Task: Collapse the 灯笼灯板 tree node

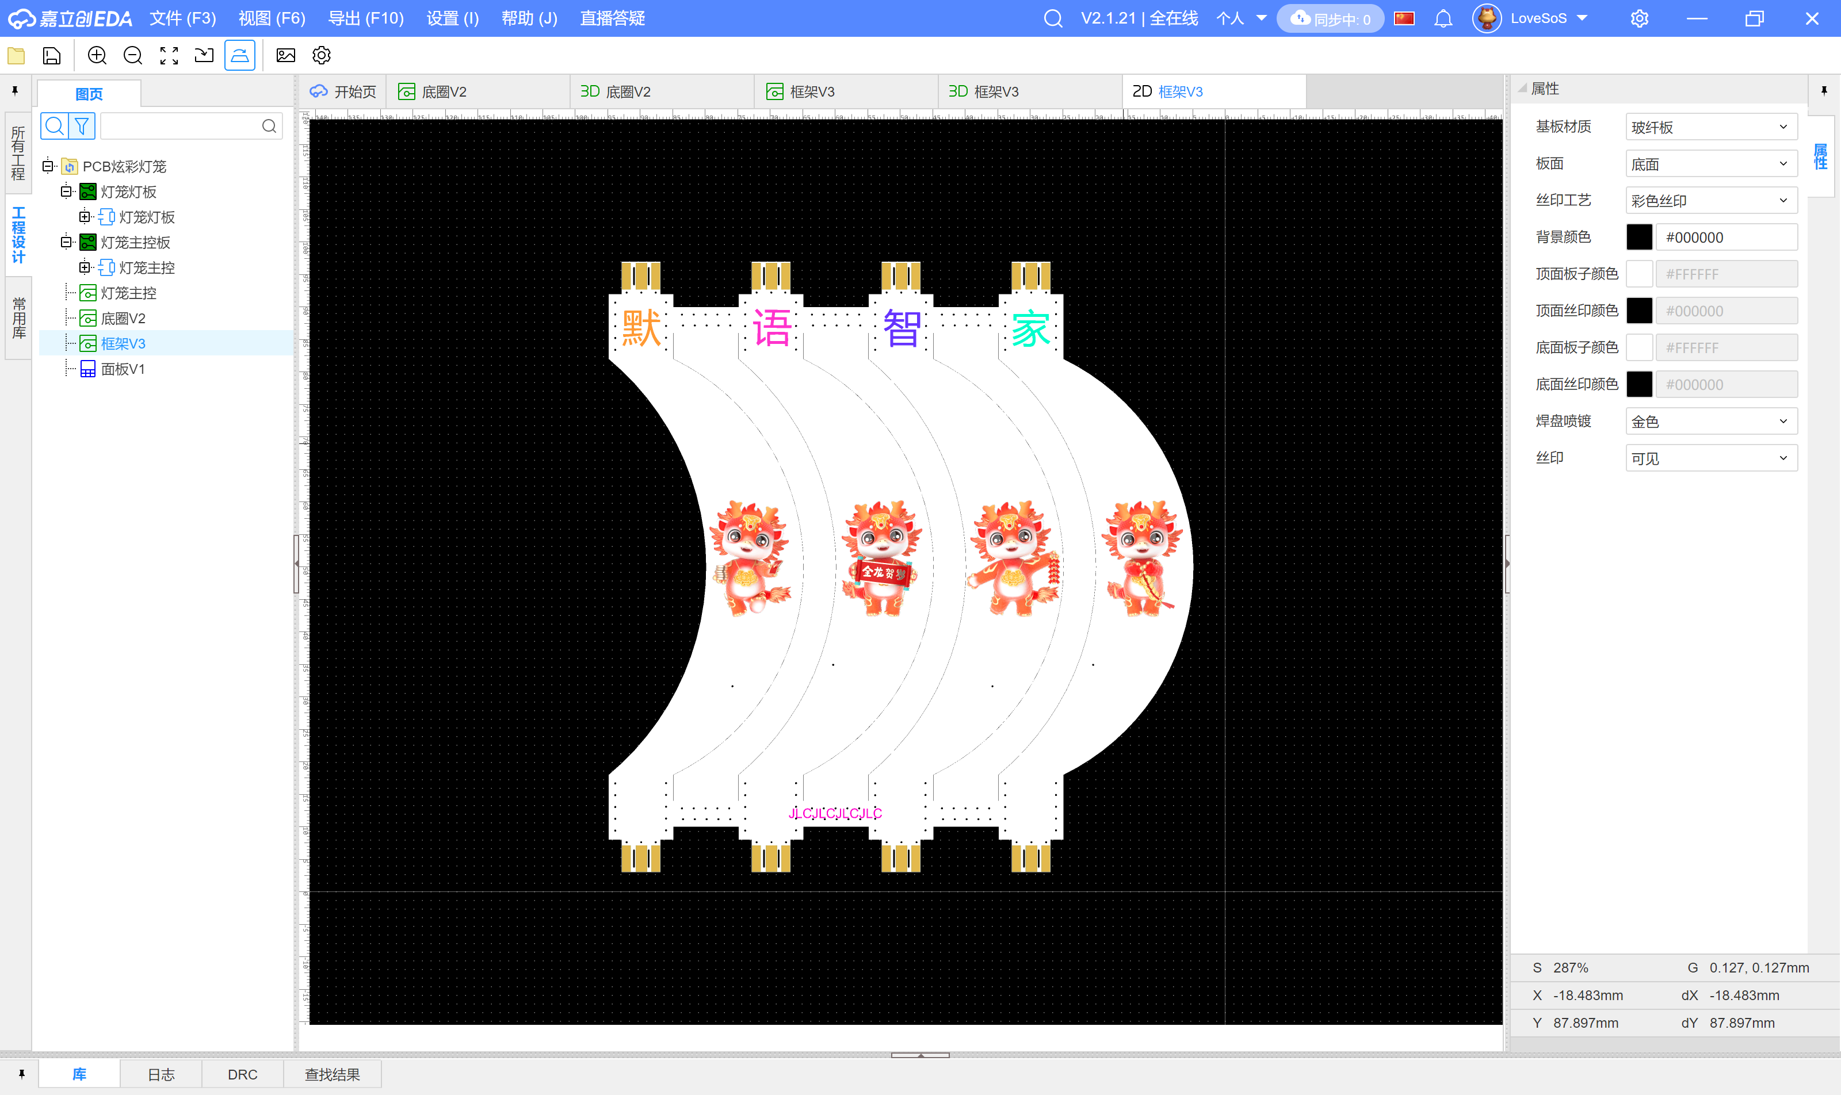Action: (x=66, y=192)
